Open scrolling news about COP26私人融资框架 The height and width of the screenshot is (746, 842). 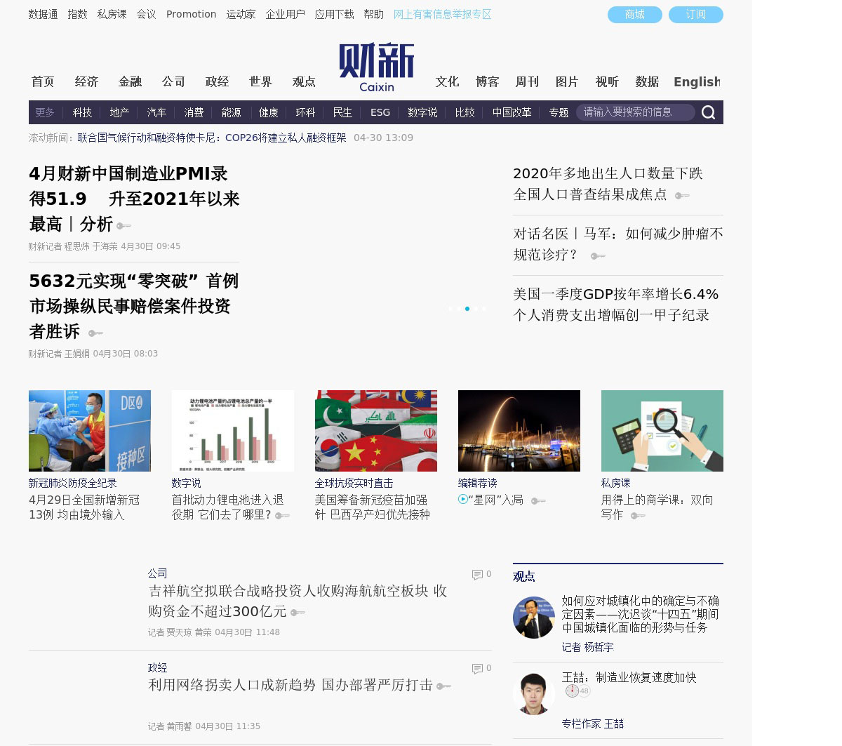pyautogui.click(x=212, y=138)
